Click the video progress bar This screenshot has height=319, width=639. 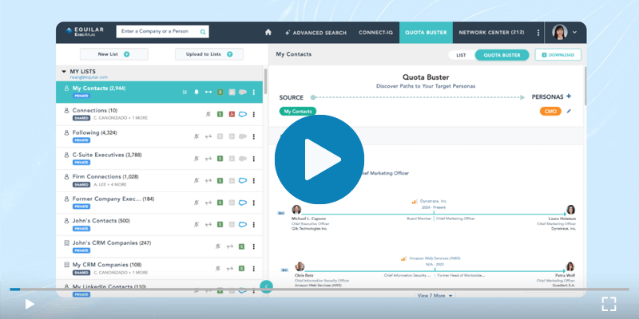[x=319, y=289]
